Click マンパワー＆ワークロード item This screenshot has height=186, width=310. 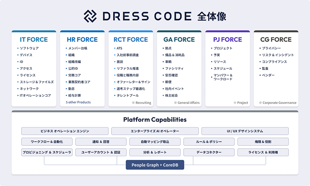point(223,77)
